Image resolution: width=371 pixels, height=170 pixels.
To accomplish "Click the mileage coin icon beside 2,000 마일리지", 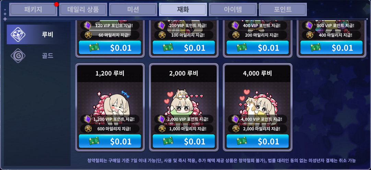I will click(236, 129).
